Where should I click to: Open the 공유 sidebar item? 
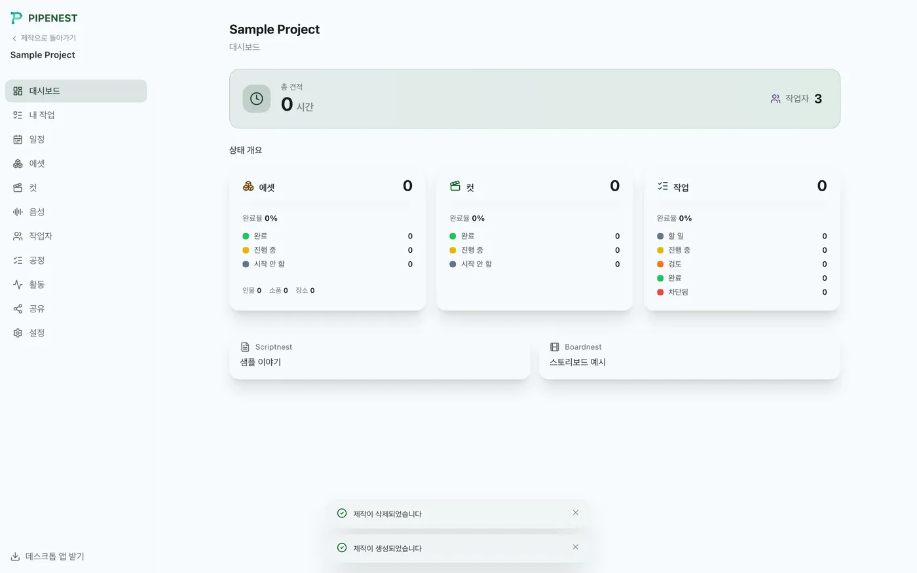(x=76, y=309)
